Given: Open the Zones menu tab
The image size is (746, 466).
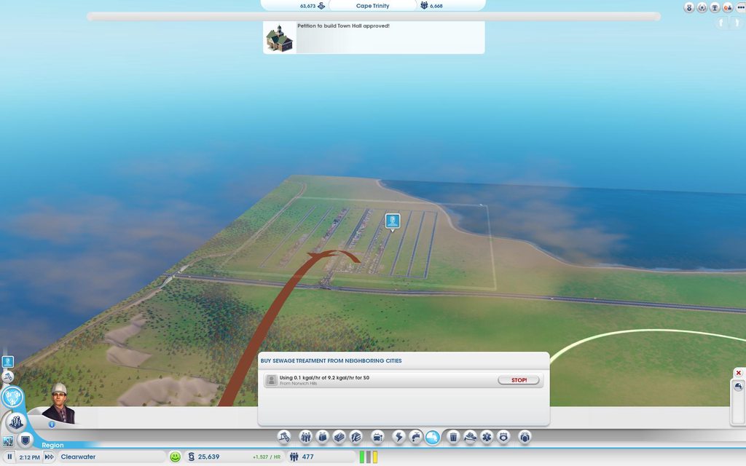Looking at the screenshot, I should click(x=305, y=437).
